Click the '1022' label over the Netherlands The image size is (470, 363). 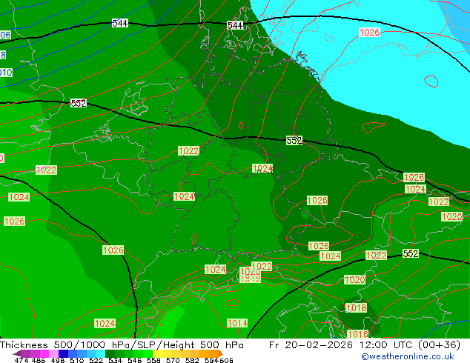click(188, 150)
